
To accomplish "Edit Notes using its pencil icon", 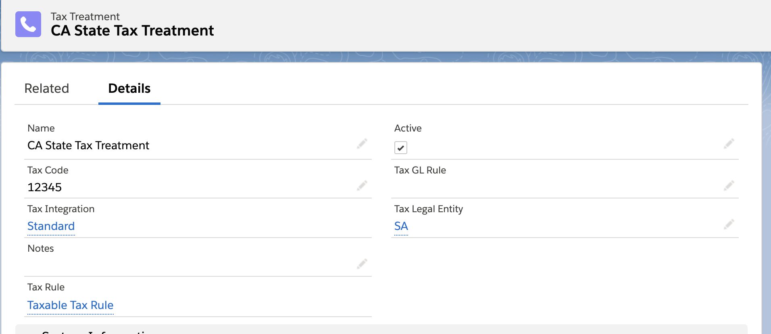I will [362, 264].
